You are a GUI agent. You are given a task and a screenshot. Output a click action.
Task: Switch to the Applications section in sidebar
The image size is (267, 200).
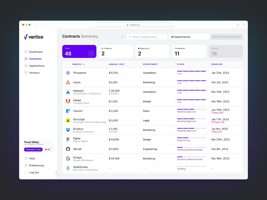pyautogui.click(x=37, y=66)
